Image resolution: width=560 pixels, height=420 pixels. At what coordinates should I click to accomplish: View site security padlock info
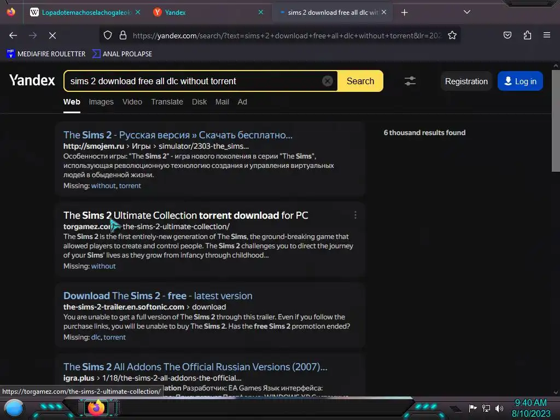[x=123, y=36]
